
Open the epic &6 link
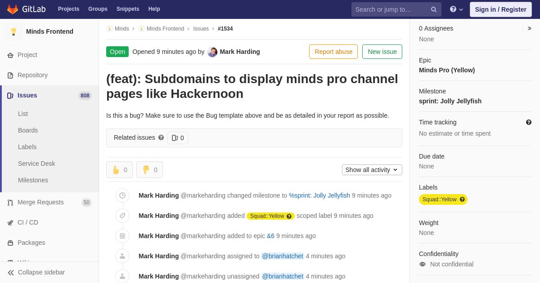(270, 236)
